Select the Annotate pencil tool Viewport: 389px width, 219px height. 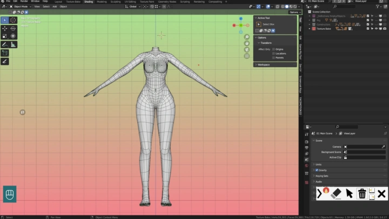5,44
